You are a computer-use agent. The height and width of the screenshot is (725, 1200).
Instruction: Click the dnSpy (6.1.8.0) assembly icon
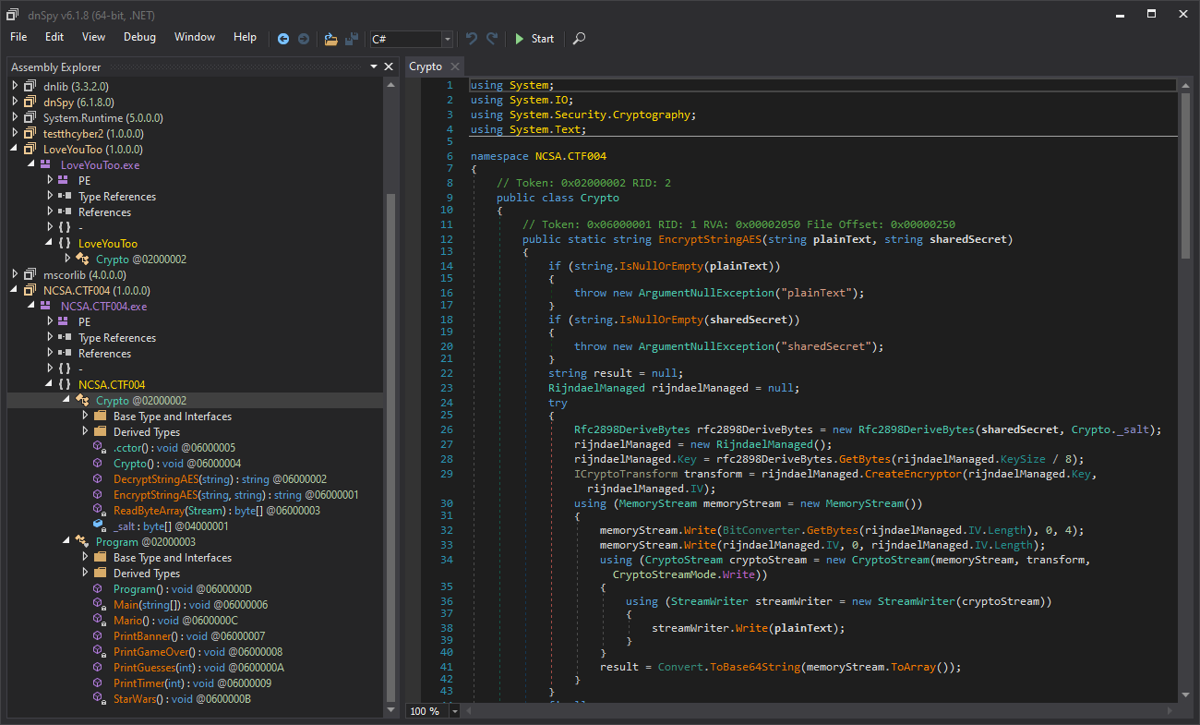[30, 102]
